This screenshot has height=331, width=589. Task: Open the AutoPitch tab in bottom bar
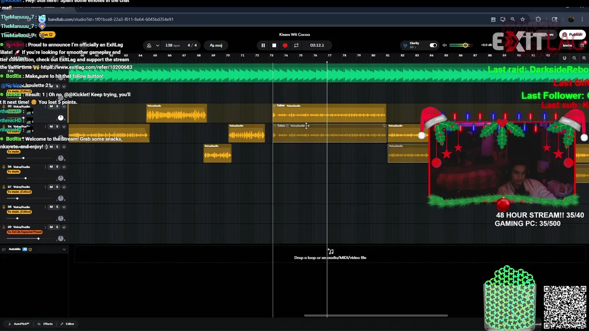pyautogui.click(x=19, y=324)
